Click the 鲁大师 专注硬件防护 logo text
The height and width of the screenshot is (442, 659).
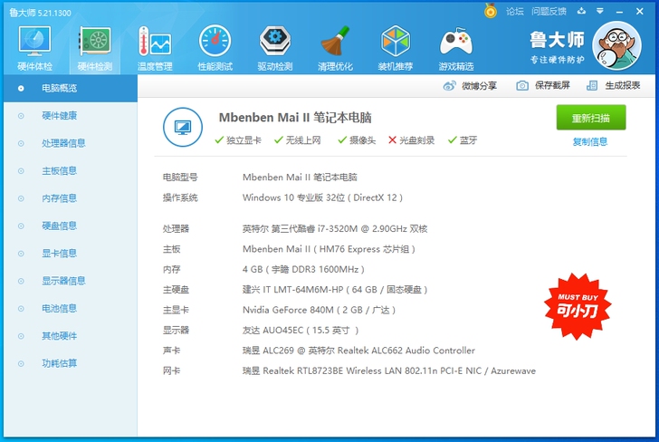pos(557,47)
